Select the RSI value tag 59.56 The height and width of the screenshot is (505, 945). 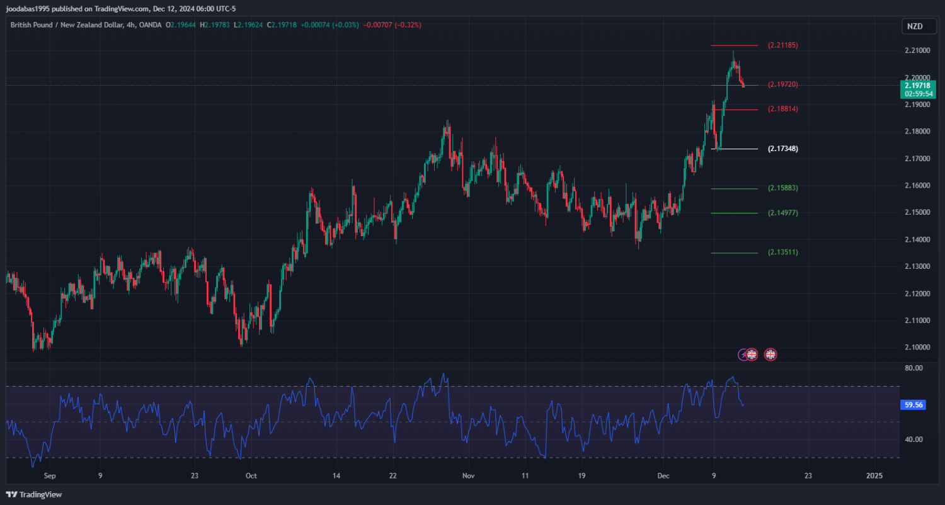click(x=913, y=405)
